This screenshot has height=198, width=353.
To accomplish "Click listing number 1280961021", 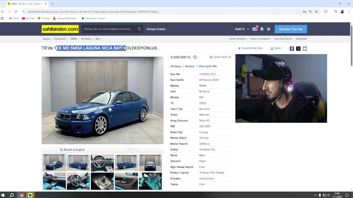I will tap(208, 74).
